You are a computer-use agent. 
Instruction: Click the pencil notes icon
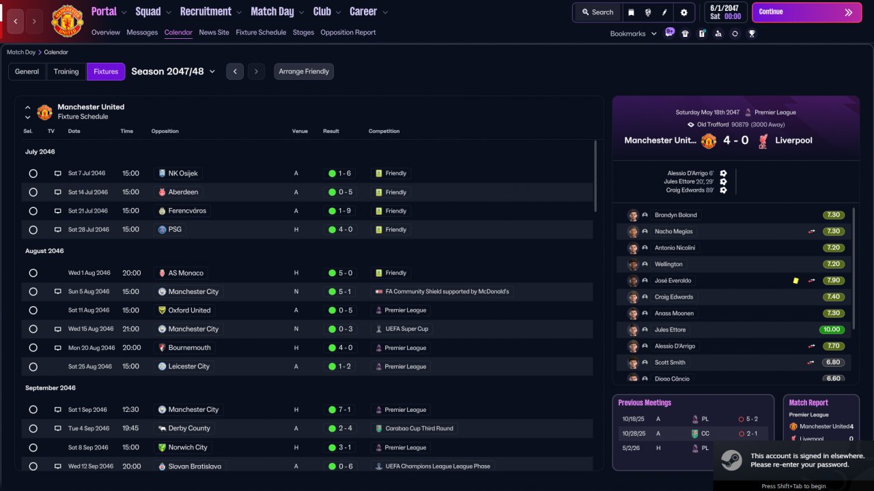665,12
